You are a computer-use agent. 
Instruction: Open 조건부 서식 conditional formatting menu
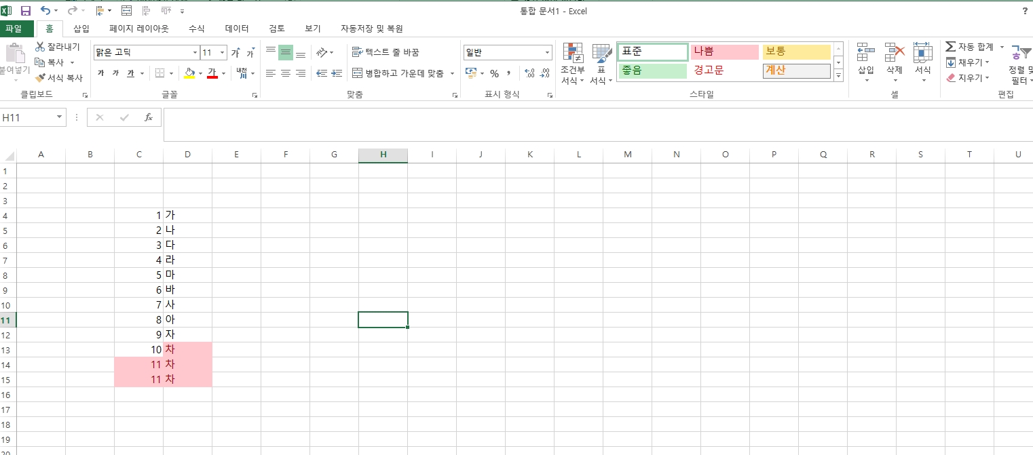(573, 65)
